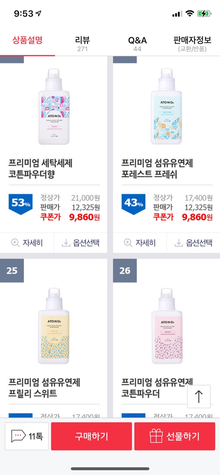Open the 포레스트 프레쉬 softener bottle image
Viewport: 220px width, 475px height.
tap(167, 107)
